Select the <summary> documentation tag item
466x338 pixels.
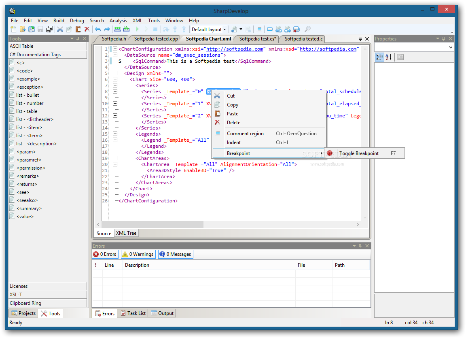click(29, 208)
